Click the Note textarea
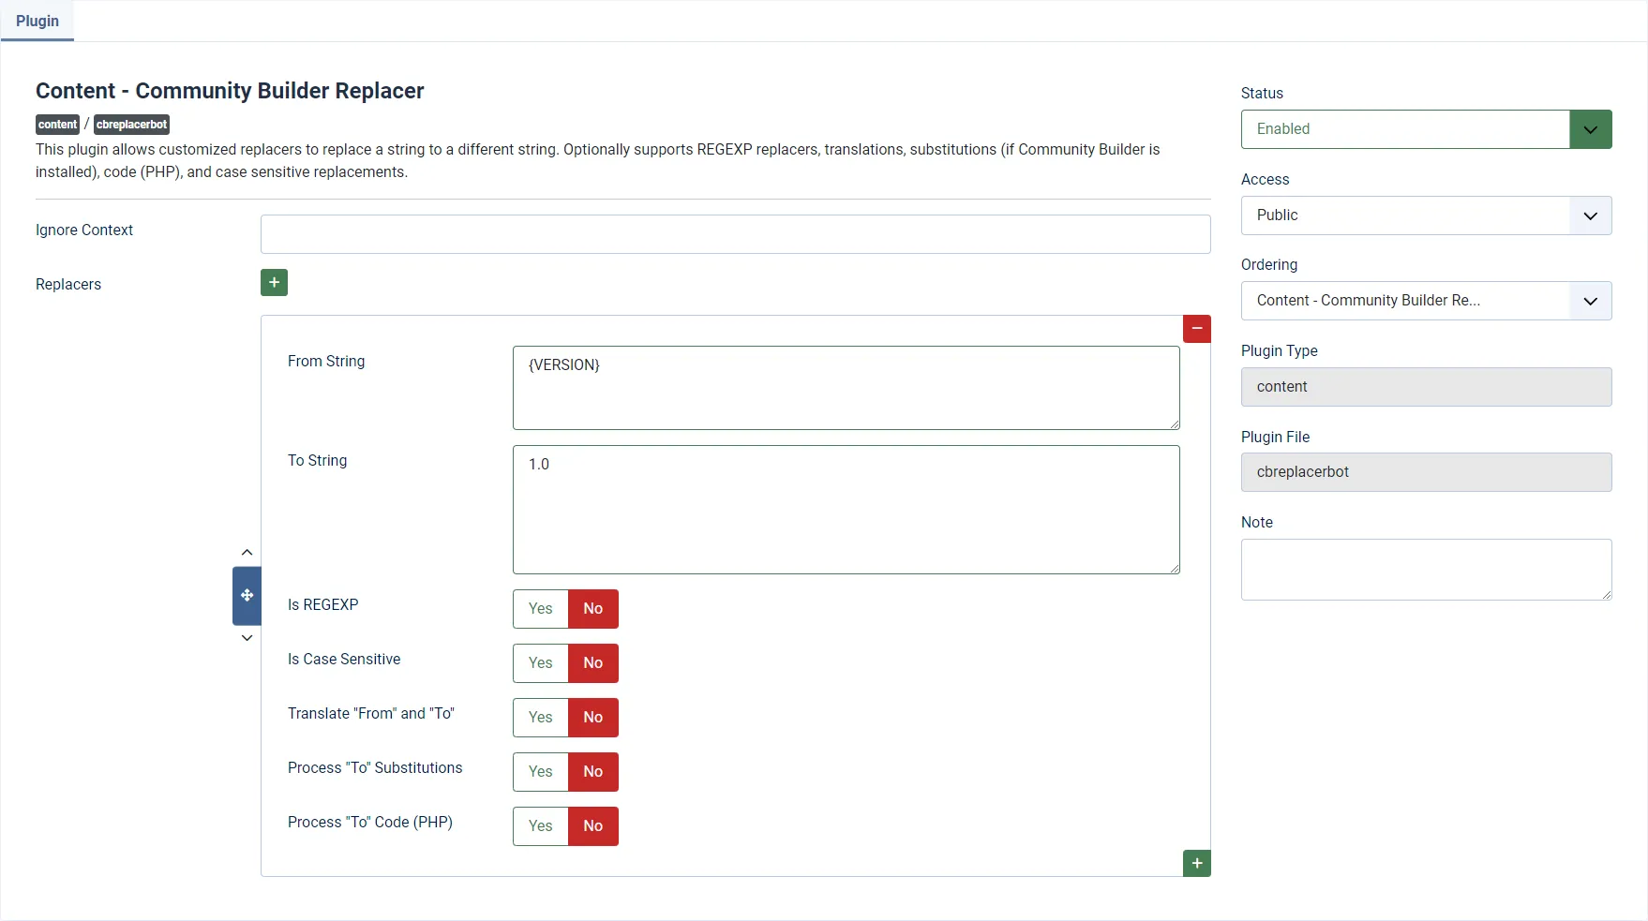The image size is (1648, 921). pyautogui.click(x=1426, y=570)
